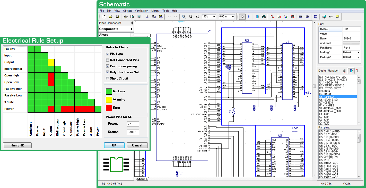Open the Marking 1 Default dropdown
This screenshot has width=366, height=188.
coord(358,52)
